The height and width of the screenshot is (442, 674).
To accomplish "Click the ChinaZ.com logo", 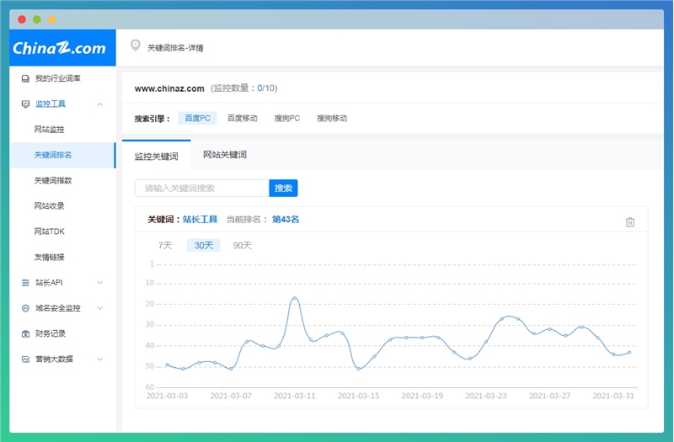I will [59, 48].
